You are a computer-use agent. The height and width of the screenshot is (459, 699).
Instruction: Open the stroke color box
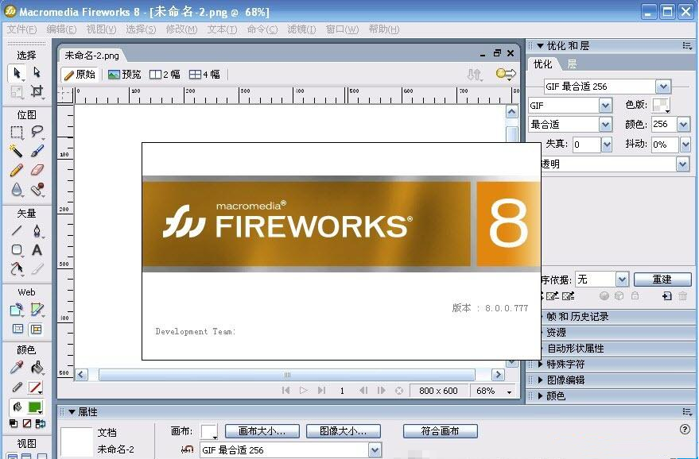tap(35, 388)
